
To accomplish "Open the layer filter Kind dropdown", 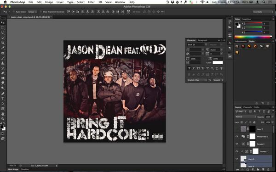I will [241, 111].
